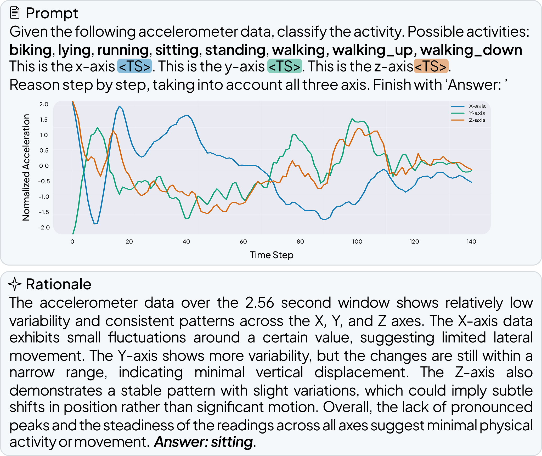This screenshot has width=542, height=456.
Task: Toggle the Z-axis series in the legend
Action: (x=477, y=120)
